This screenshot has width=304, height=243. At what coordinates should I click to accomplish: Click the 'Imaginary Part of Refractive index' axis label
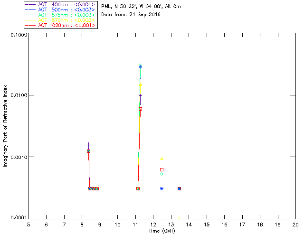coord(5,126)
